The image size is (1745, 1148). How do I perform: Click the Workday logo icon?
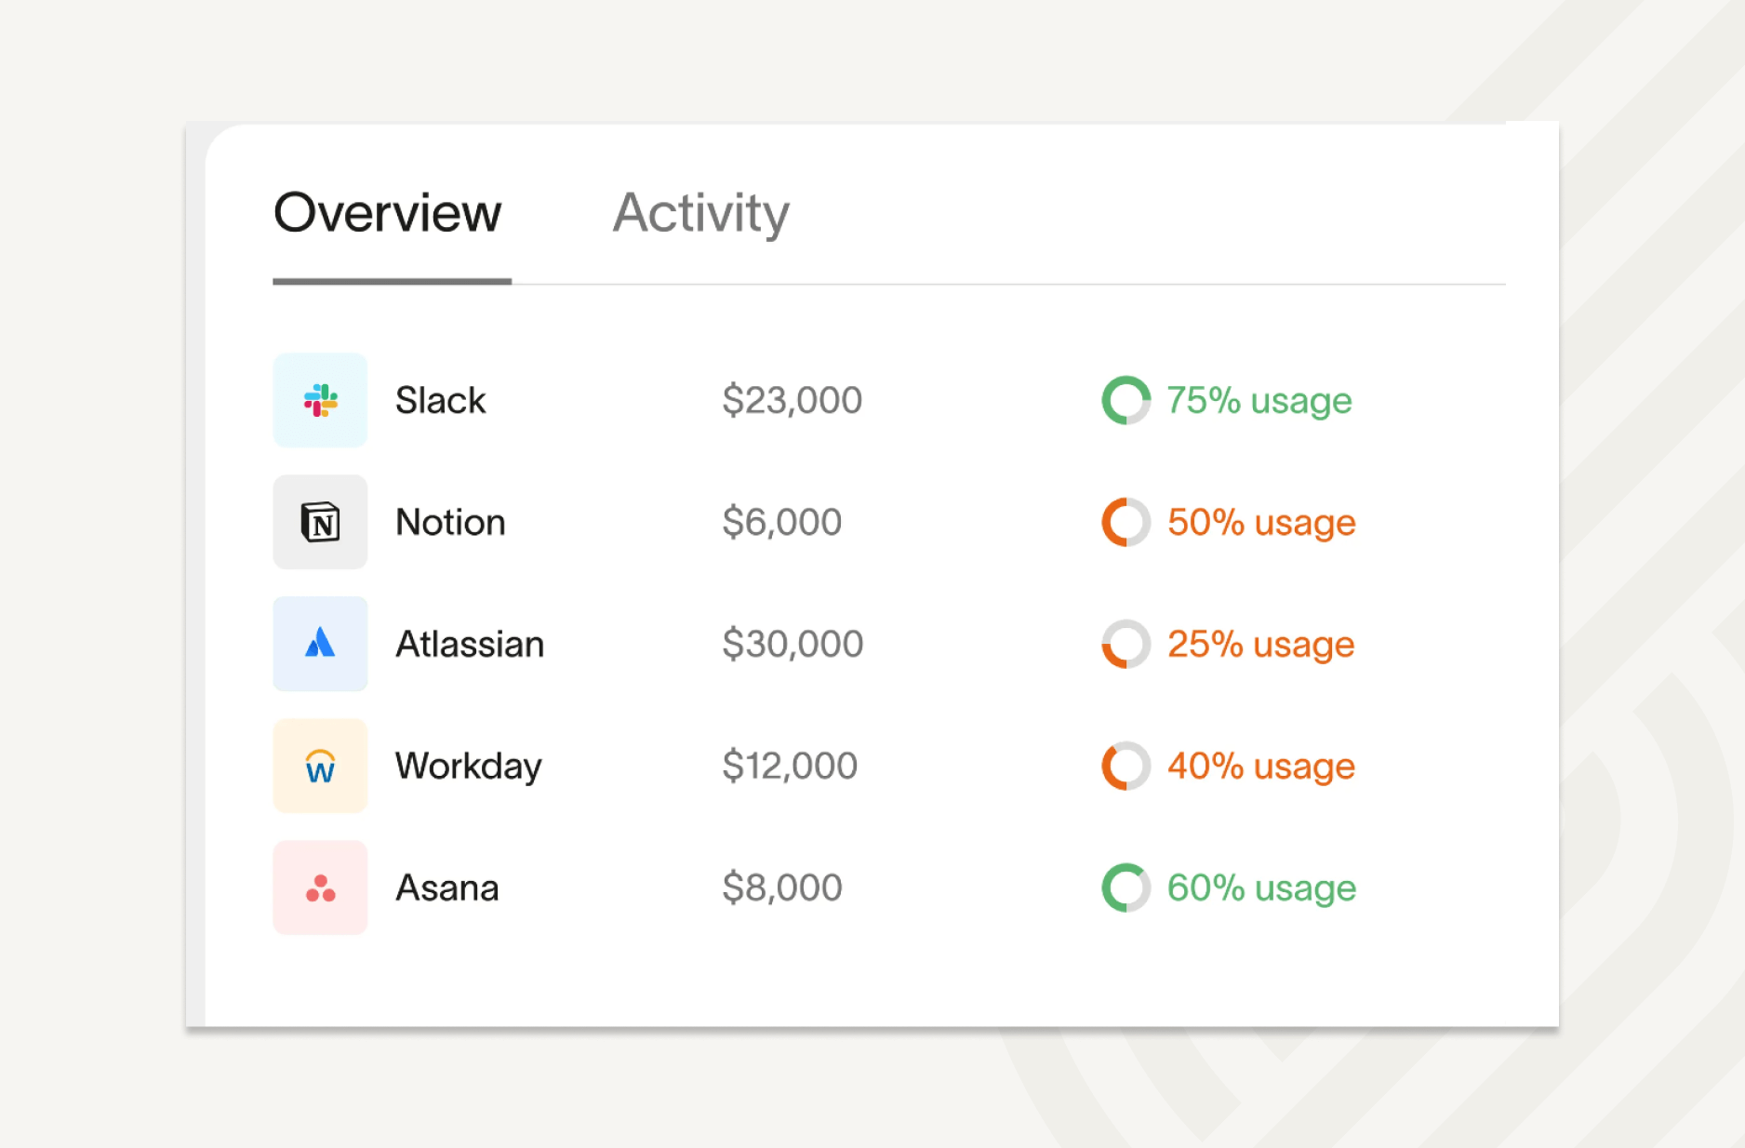[320, 766]
